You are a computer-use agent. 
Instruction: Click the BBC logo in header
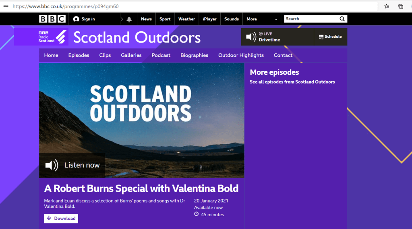[x=52, y=19]
